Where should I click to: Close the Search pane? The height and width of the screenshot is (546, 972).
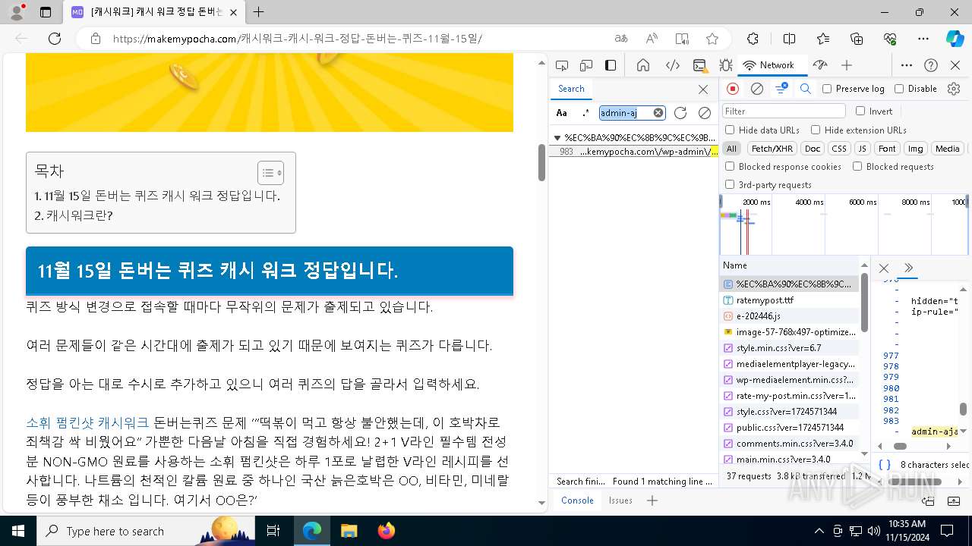click(x=703, y=89)
